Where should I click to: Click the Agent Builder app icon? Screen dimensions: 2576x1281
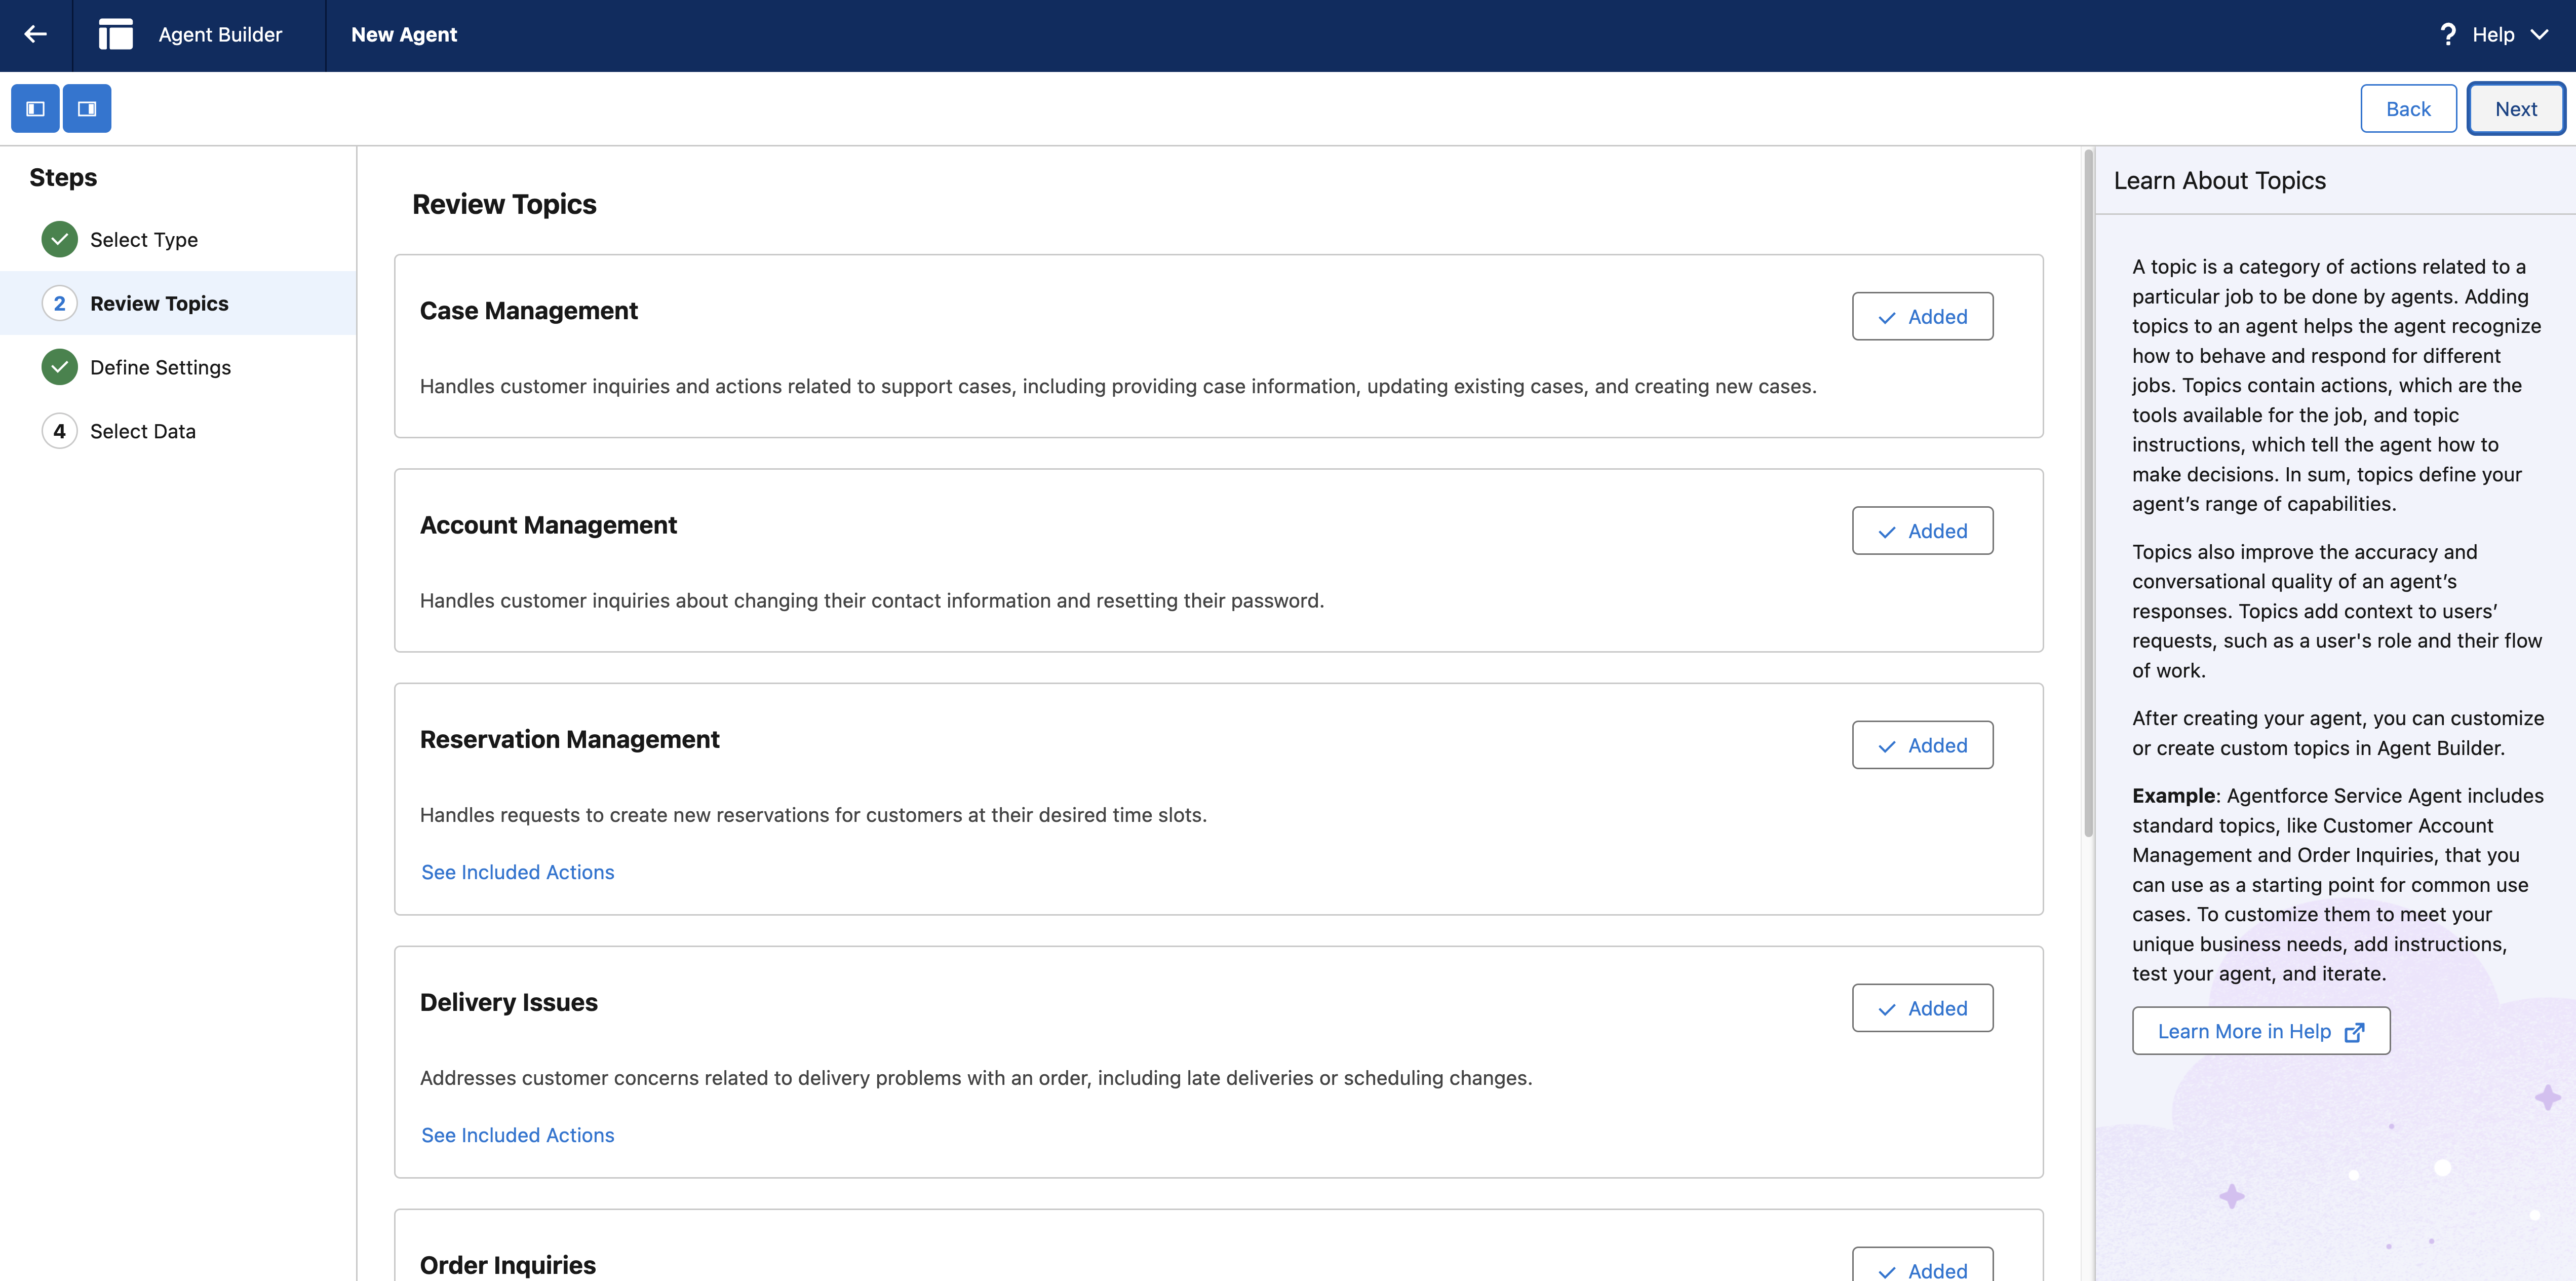(x=116, y=35)
